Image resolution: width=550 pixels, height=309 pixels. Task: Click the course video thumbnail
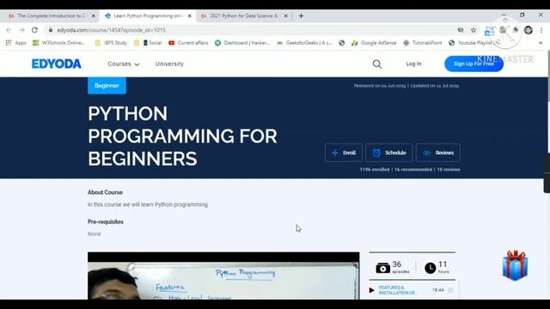tap(223, 276)
